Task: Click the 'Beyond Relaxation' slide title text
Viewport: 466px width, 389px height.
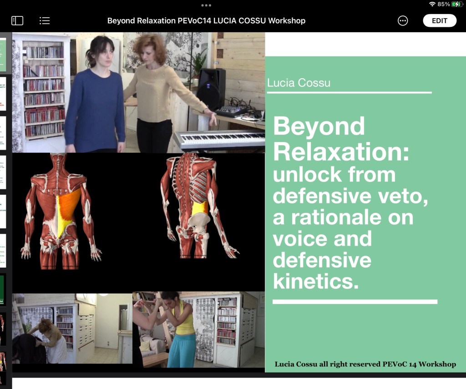Action: 341,136
